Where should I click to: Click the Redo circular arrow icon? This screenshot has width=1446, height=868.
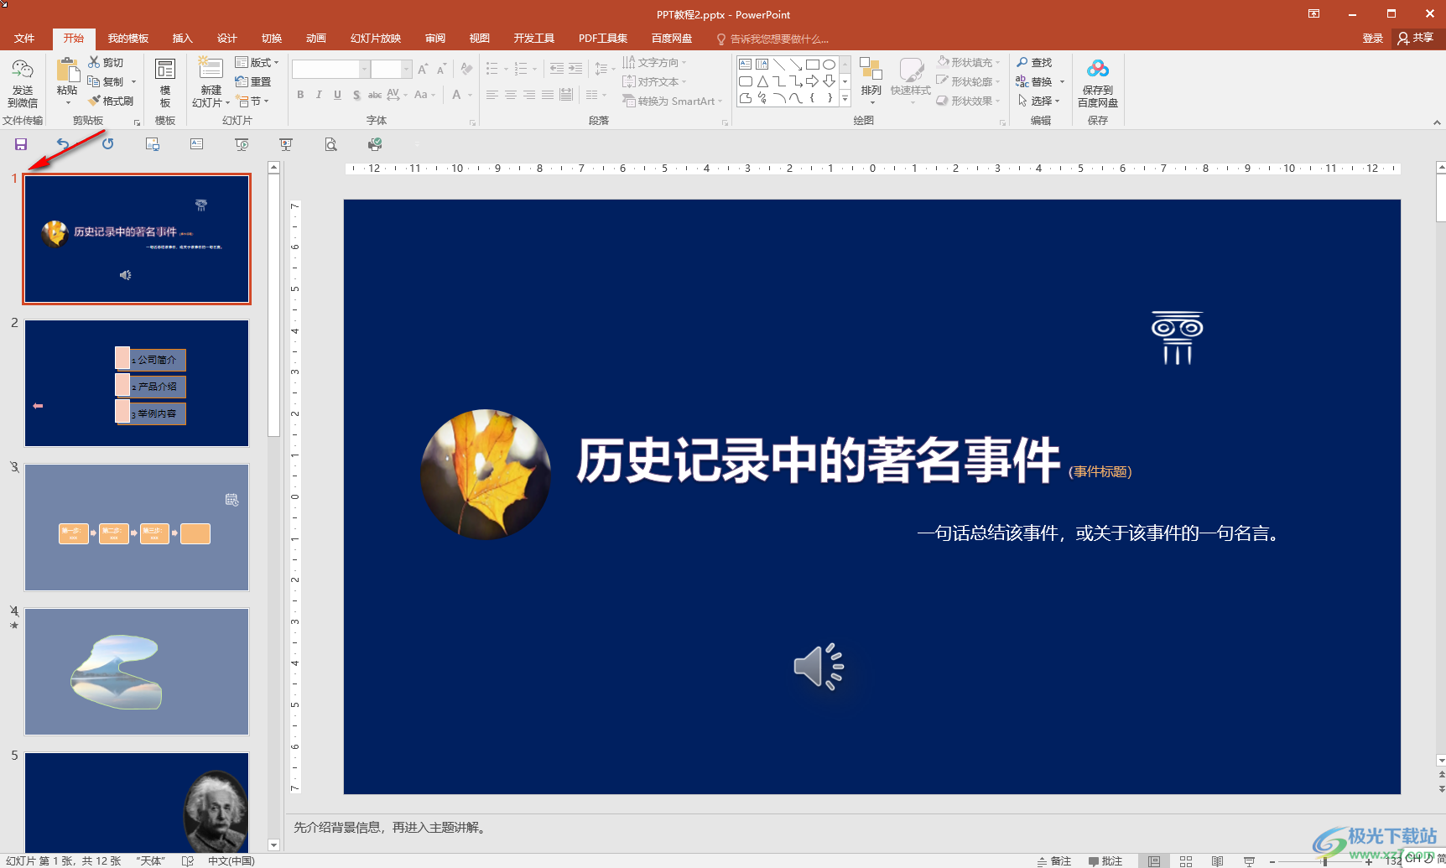click(107, 144)
